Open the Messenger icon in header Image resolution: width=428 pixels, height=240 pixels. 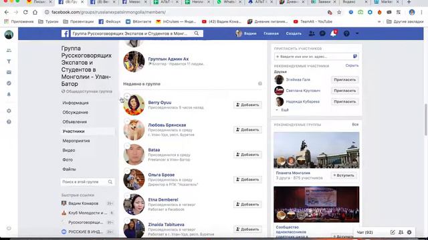coord(322,33)
